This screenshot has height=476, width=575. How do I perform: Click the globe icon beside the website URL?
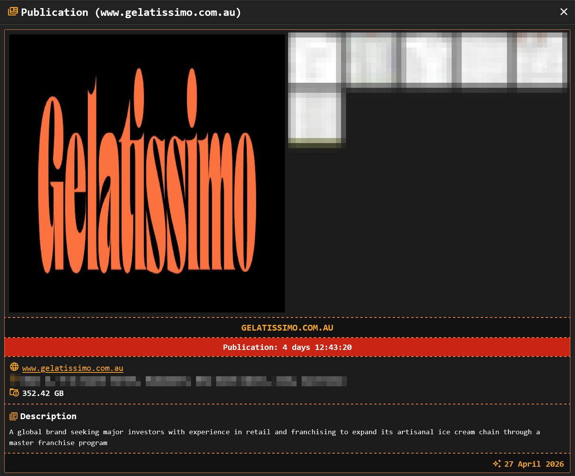(14, 367)
